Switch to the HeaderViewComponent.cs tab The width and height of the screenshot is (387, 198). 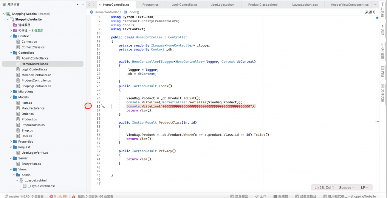350,5
